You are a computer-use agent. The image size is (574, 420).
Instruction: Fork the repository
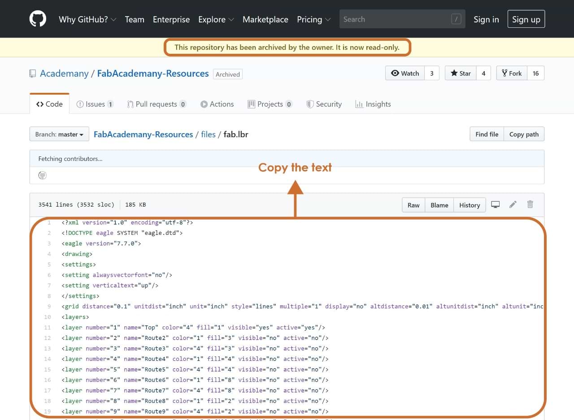click(x=512, y=73)
